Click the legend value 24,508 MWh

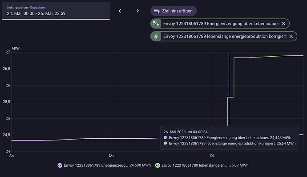point(140,165)
